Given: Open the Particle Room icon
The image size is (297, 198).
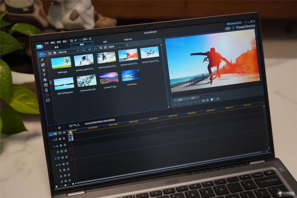Looking at the screenshot, I should click(43, 70).
